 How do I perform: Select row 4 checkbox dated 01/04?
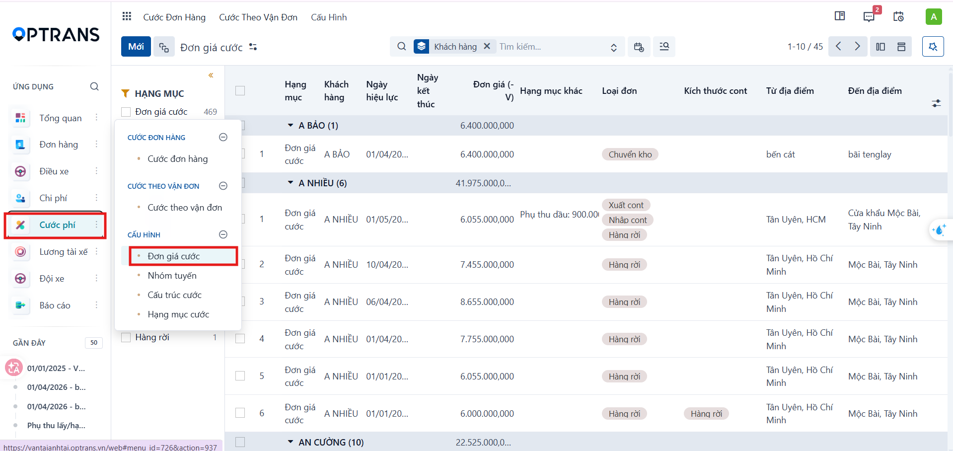(x=240, y=339)
